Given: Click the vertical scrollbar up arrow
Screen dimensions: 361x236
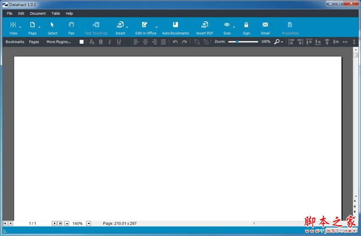Looking at the screenshot, I should (x=356, y=50).
